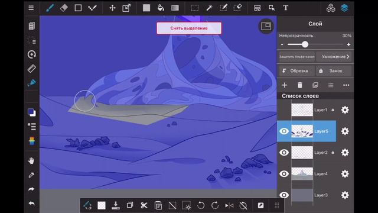The height and width of the screenshot is (213, 378).
Task: Open the materials cubes panel
Action: click(331, 8)
